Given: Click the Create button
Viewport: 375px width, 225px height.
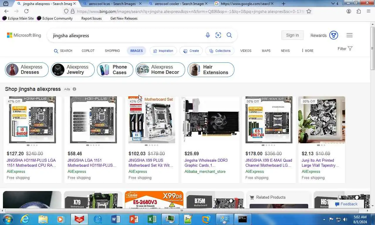Looking at the screenshot, I should pos(191,51).
